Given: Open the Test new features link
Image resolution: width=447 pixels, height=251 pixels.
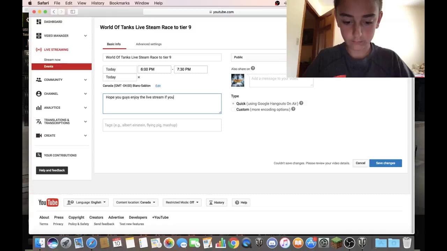Looking at the screenshot, I should tap(132, 224).
